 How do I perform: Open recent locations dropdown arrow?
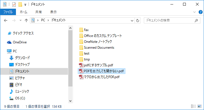click(20, 20)
